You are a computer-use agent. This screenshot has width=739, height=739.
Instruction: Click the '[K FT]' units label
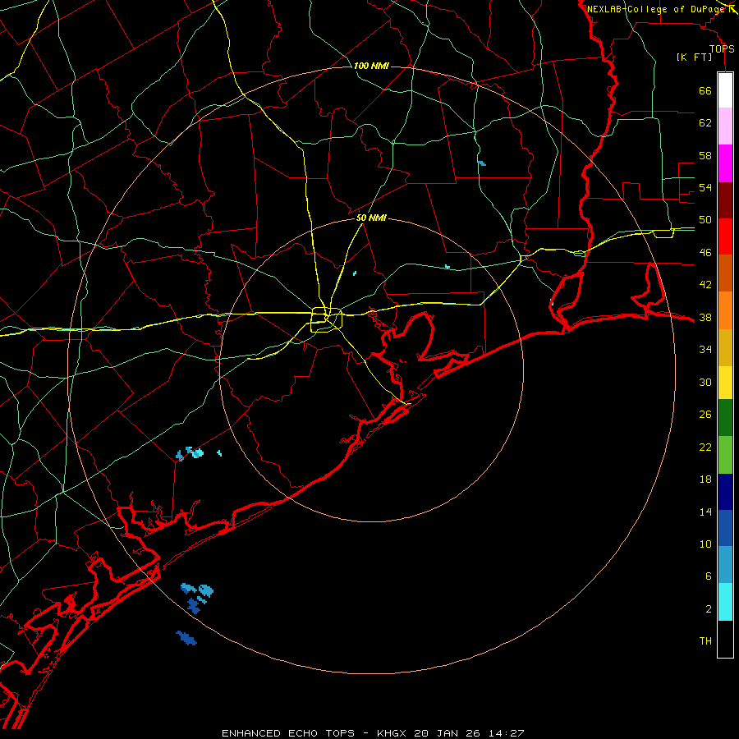pos(694,57)
